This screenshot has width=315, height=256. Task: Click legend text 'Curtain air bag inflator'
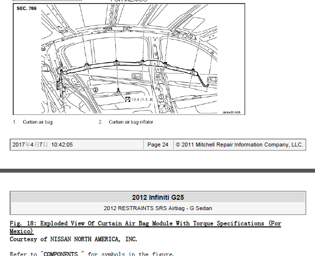tap(131, 122)
